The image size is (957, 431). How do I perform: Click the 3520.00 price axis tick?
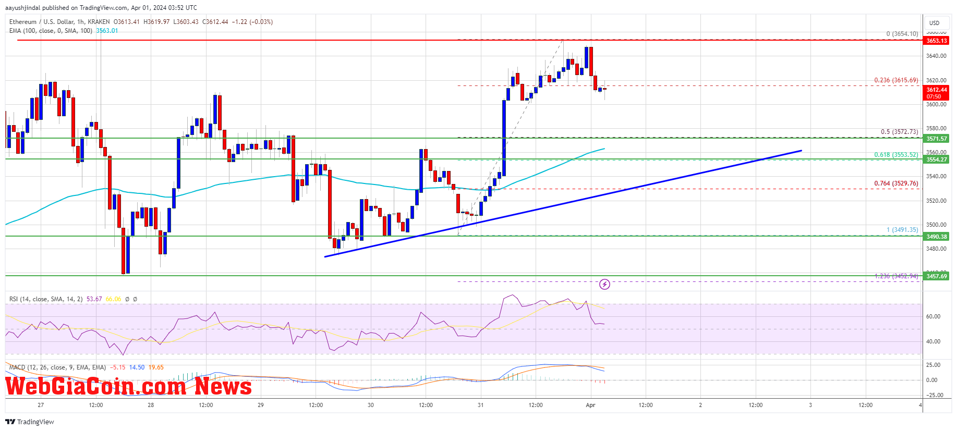tap(936, 201)
